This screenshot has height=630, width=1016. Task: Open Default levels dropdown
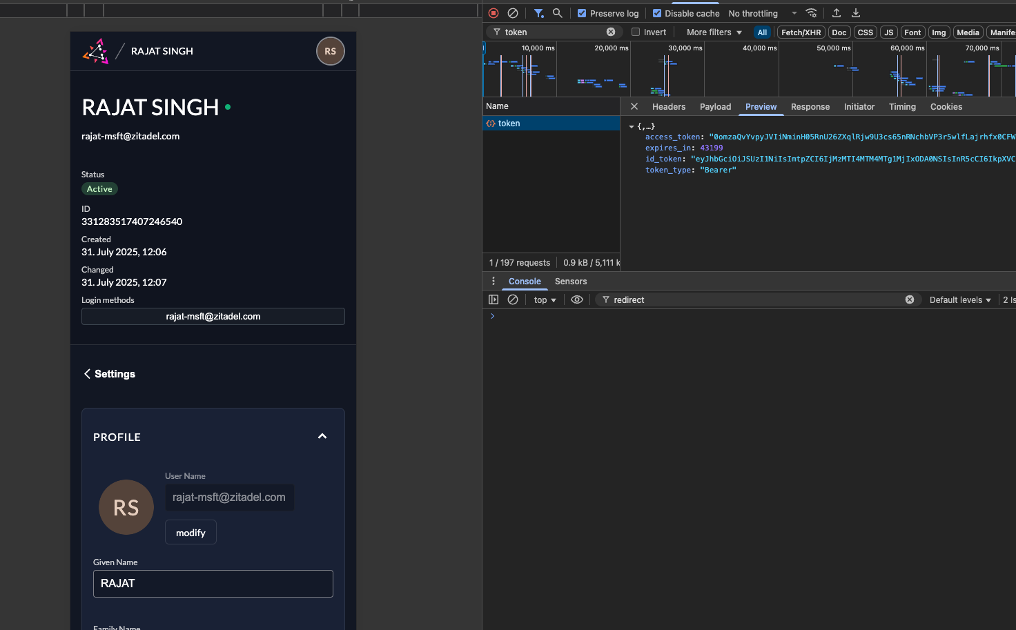[960, 299]
